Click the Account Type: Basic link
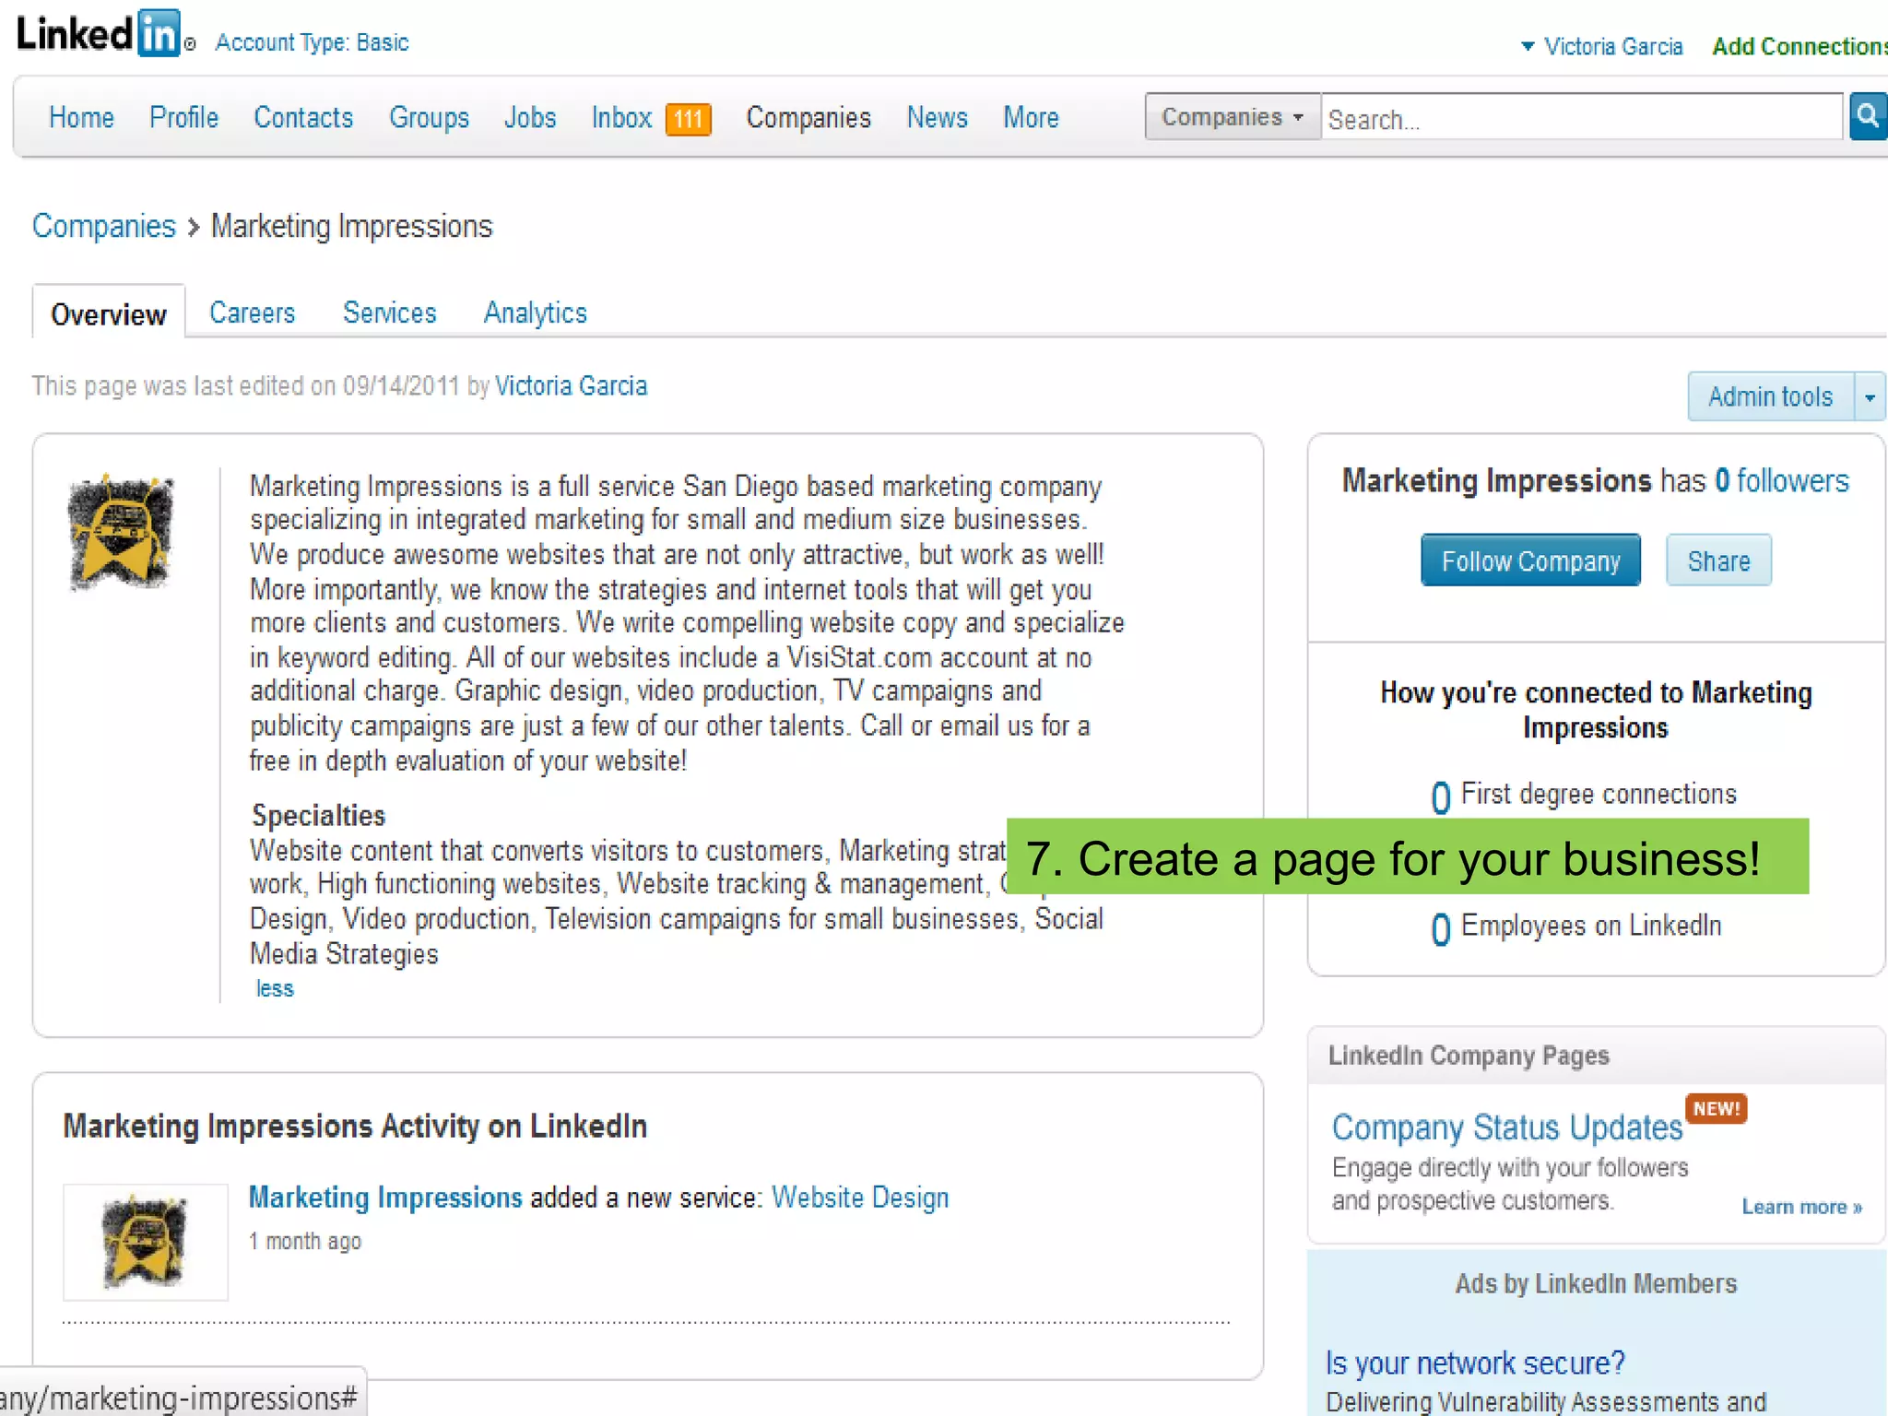 [x=312, y=42]
